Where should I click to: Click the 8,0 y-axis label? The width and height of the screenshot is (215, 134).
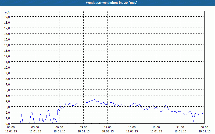pyautogui.click(x=8, y=79)
